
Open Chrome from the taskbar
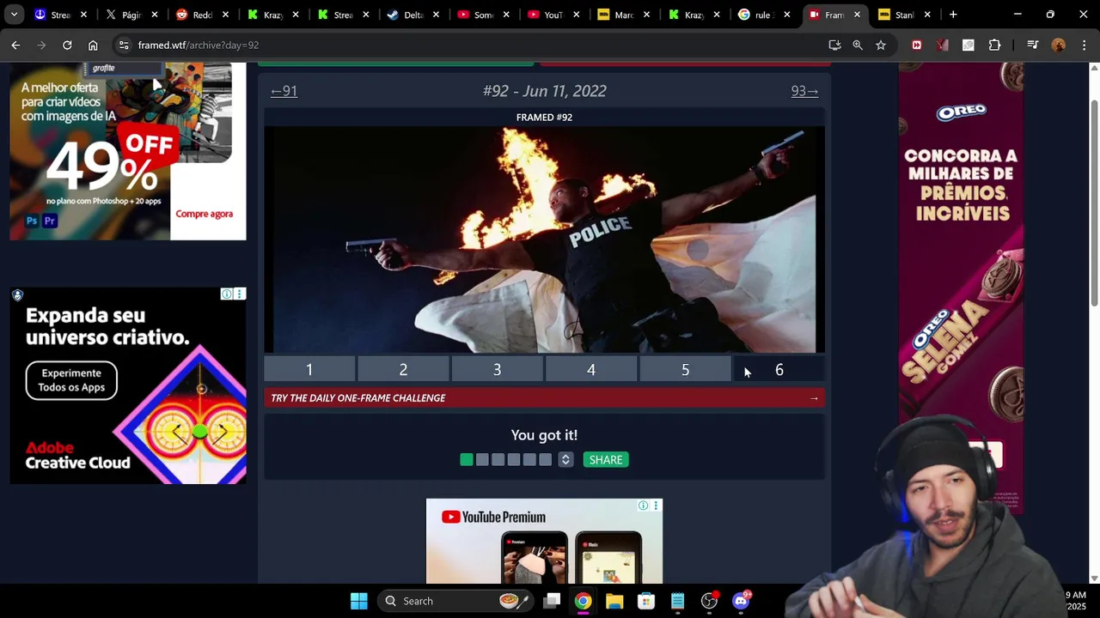(x=583, y=601)
